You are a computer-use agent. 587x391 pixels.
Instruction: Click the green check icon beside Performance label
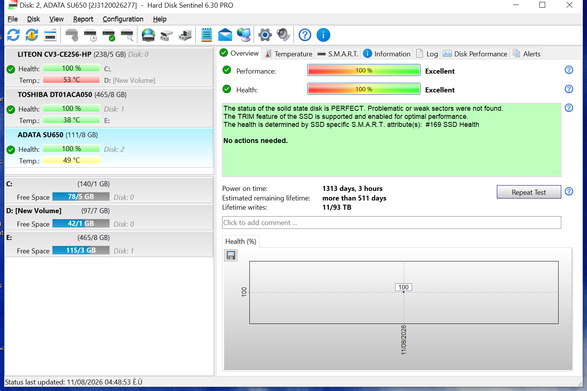pyautogui.click(x=227, y=70)
